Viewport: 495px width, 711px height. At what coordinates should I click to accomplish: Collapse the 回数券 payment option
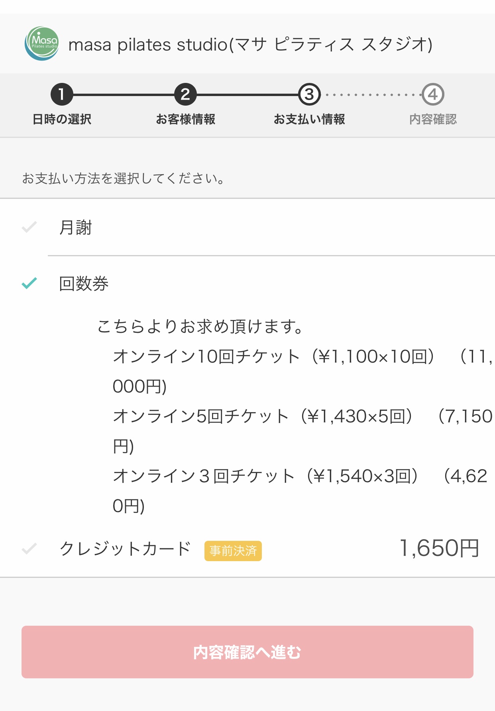[247, 283]
